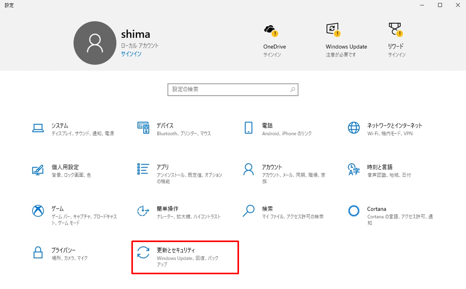Open the 簡単操作 ease of access icon
This screenshot has width=466, height=289.
point(143,211)
